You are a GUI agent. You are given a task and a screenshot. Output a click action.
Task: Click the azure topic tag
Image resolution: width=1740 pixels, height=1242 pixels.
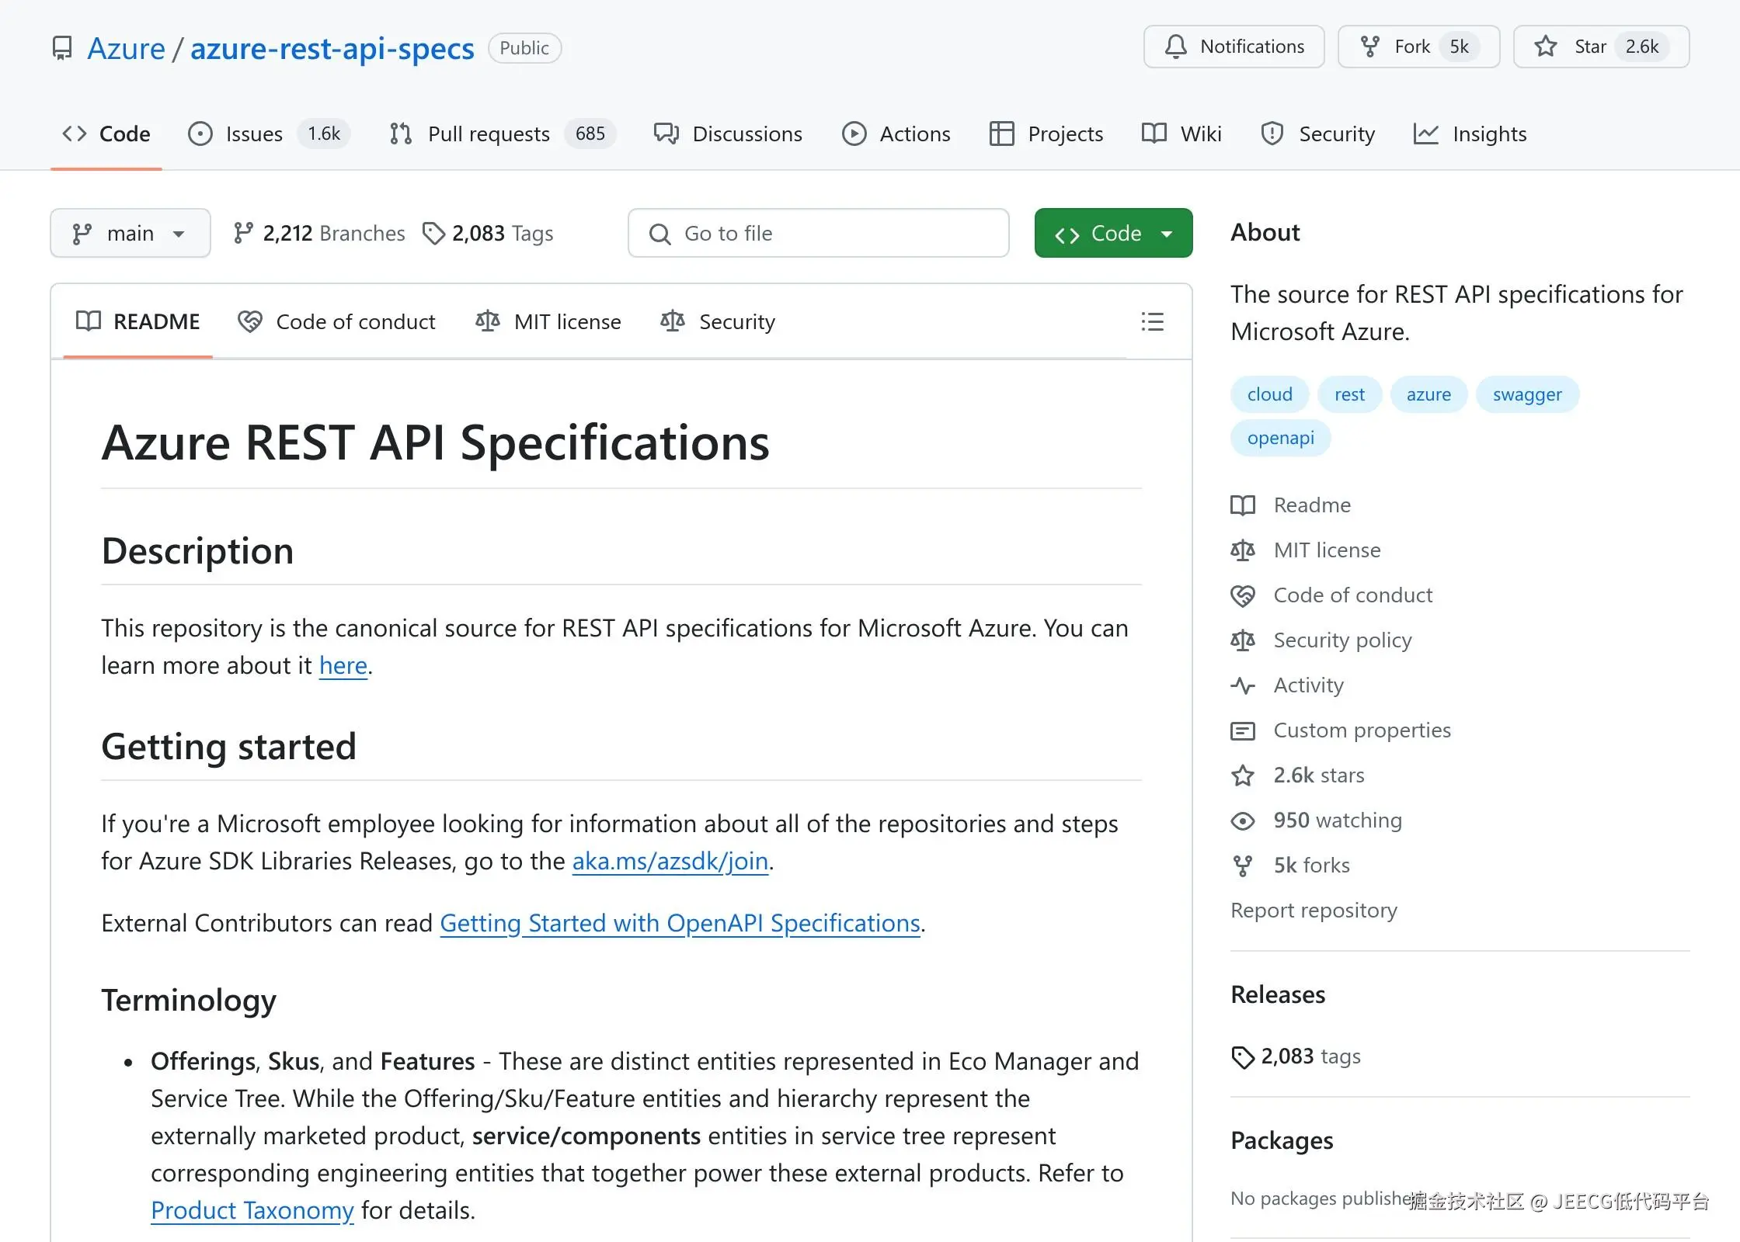click(1429, 394)
